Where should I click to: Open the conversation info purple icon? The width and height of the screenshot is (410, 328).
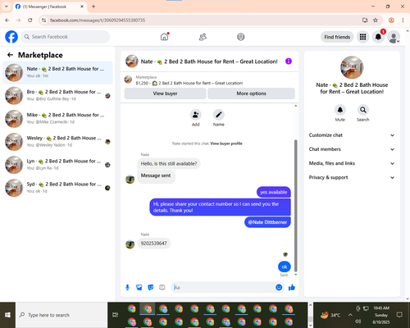pyautogui.click(x=289, y=61)
